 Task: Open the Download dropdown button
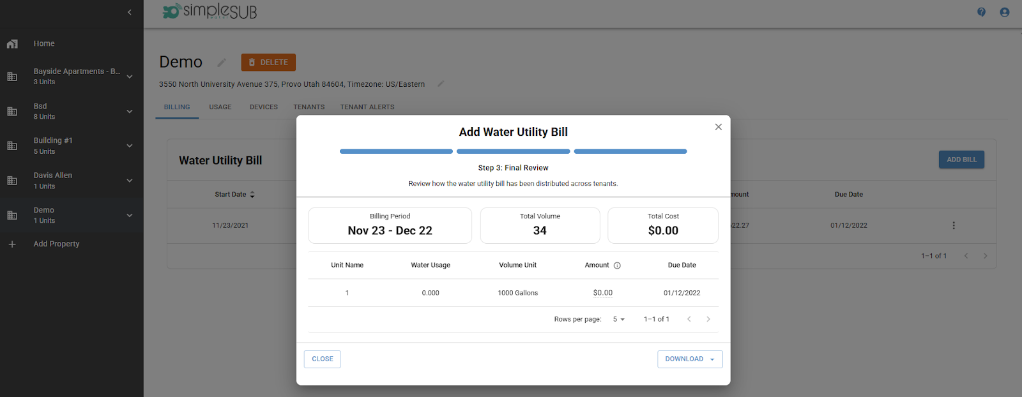[x=689, y=359]
